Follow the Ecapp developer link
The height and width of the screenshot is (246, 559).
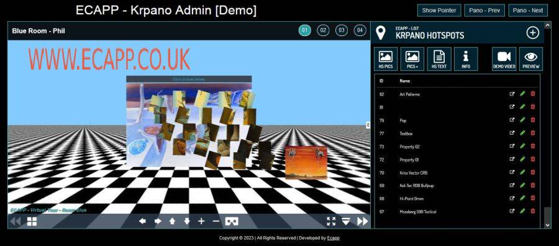[334, 238]
